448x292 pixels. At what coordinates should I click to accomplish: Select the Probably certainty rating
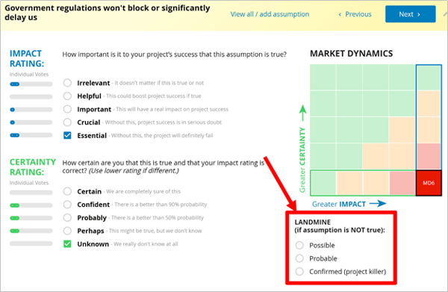[x=67, y=218]
